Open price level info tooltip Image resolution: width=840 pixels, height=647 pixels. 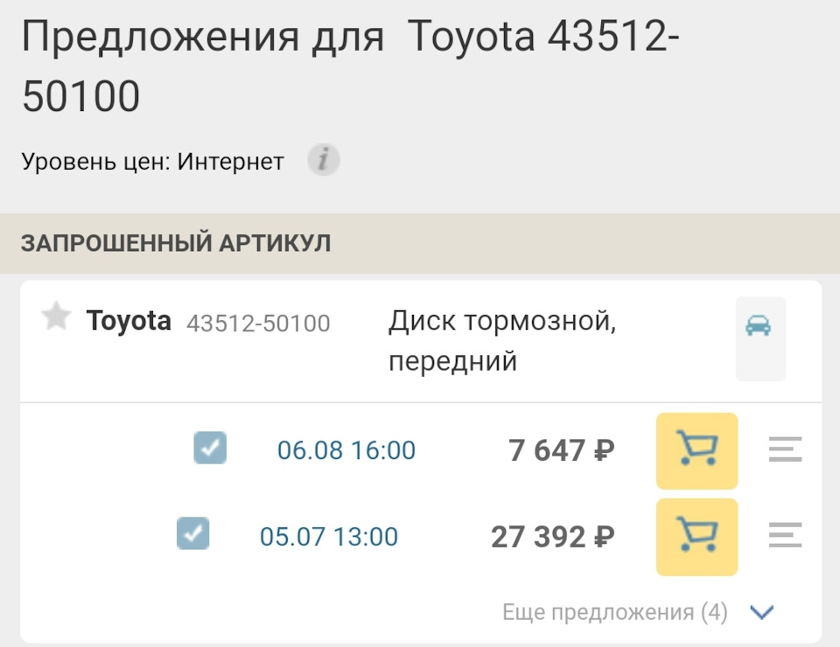[323, 160]
